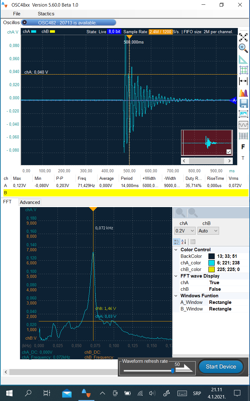This screenshot has width=250, height=401.
Task: Collapse the Color Control section
Action: 176,250
